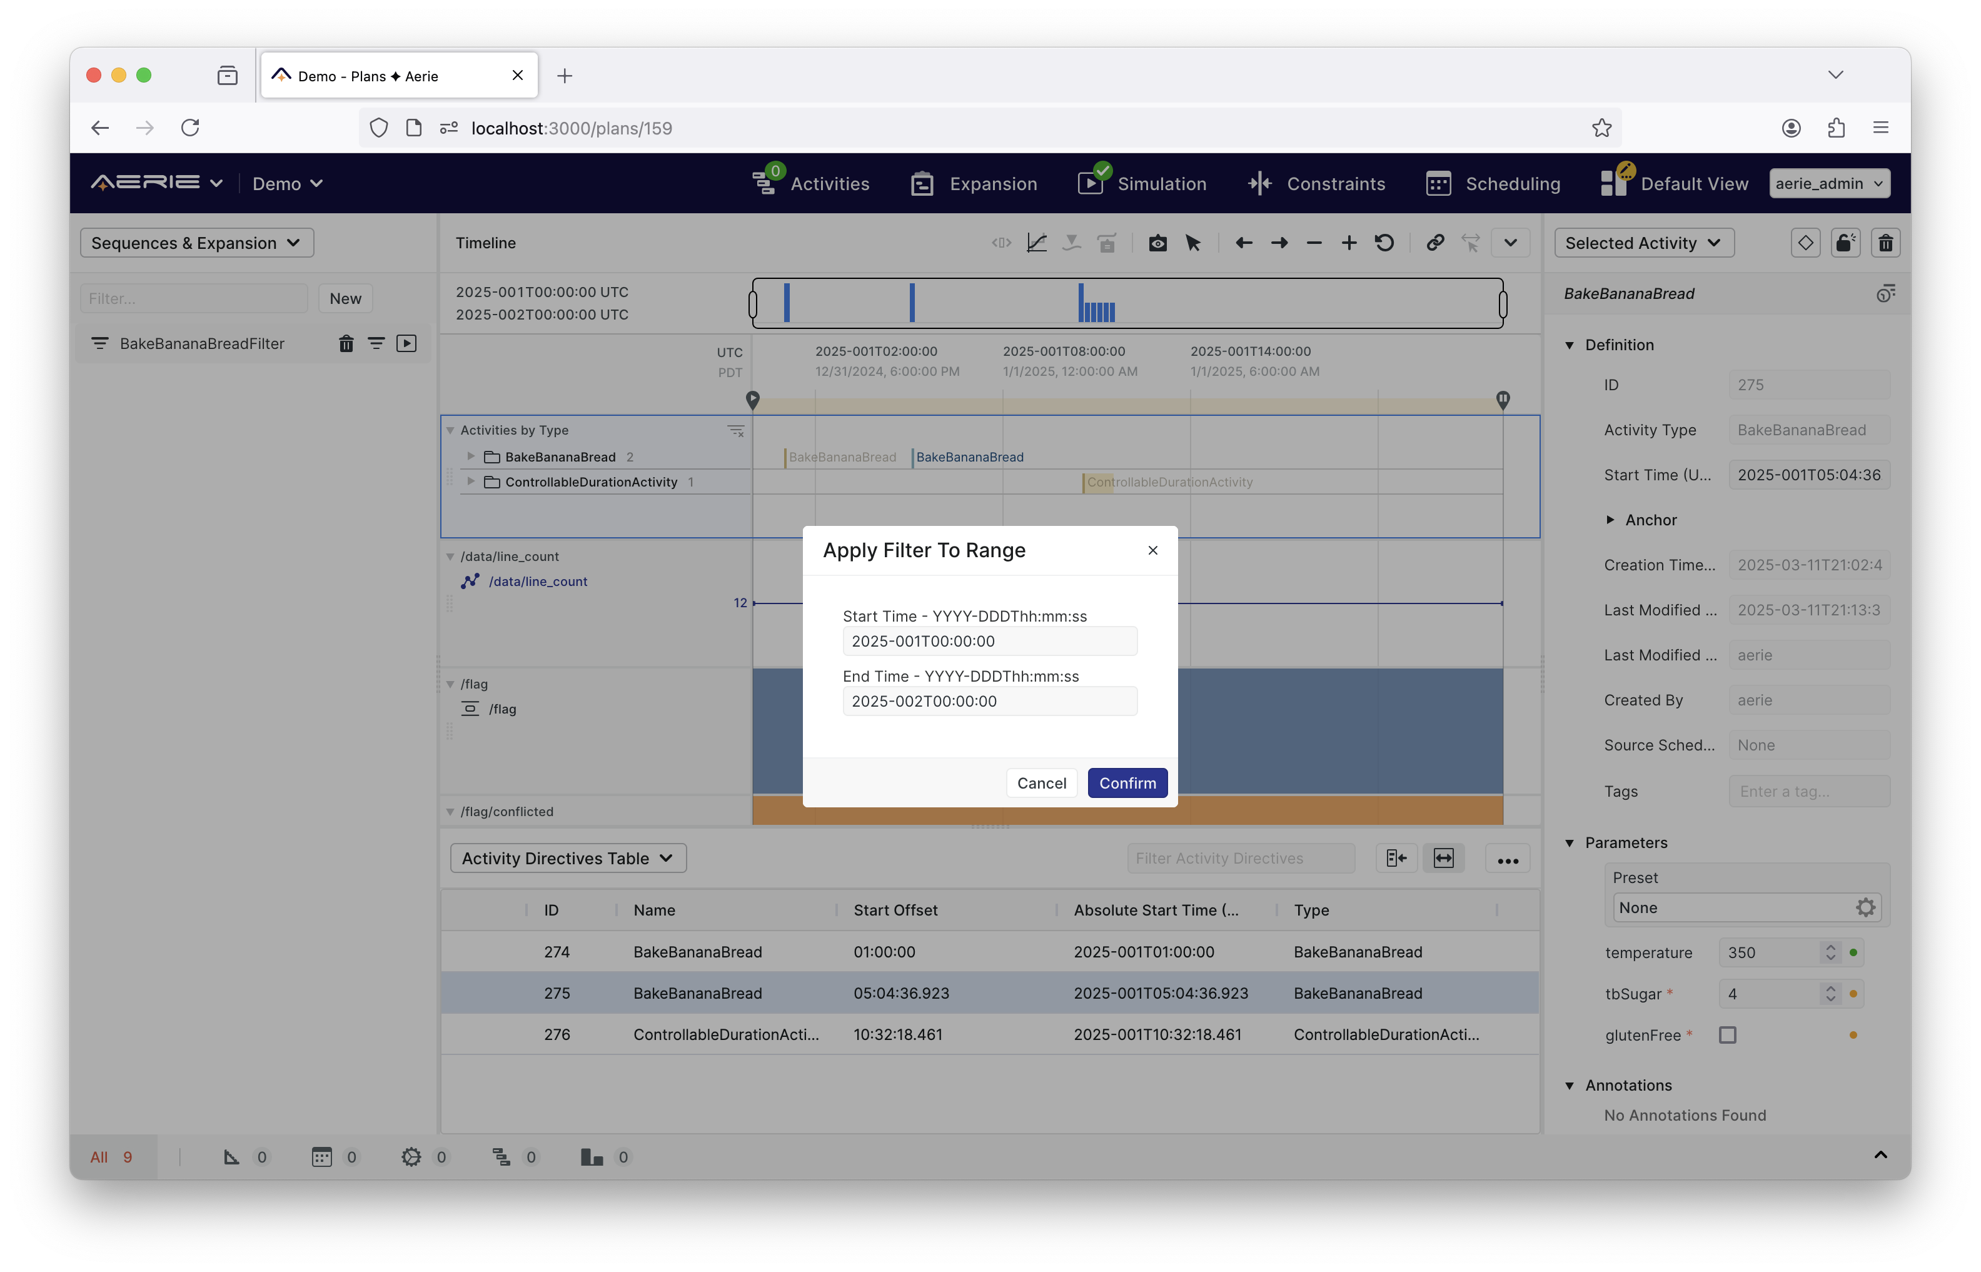Click the Start Time field in dialog
The height and width of the screenshot is (1272, 1981).
coord(989,640)
